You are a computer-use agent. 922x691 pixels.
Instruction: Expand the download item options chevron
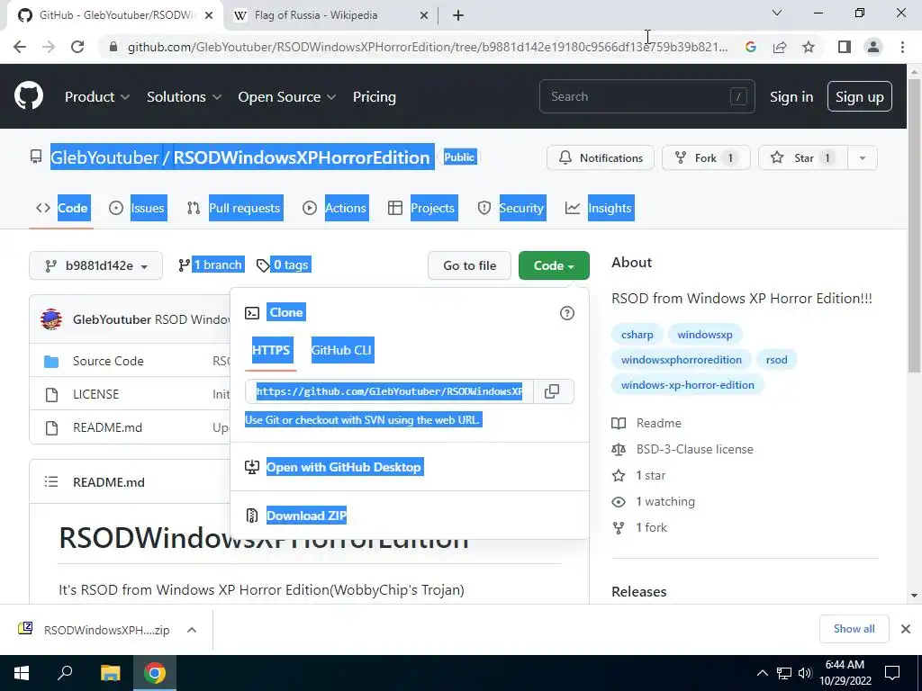pyautogui.click(x=191, y=630)
